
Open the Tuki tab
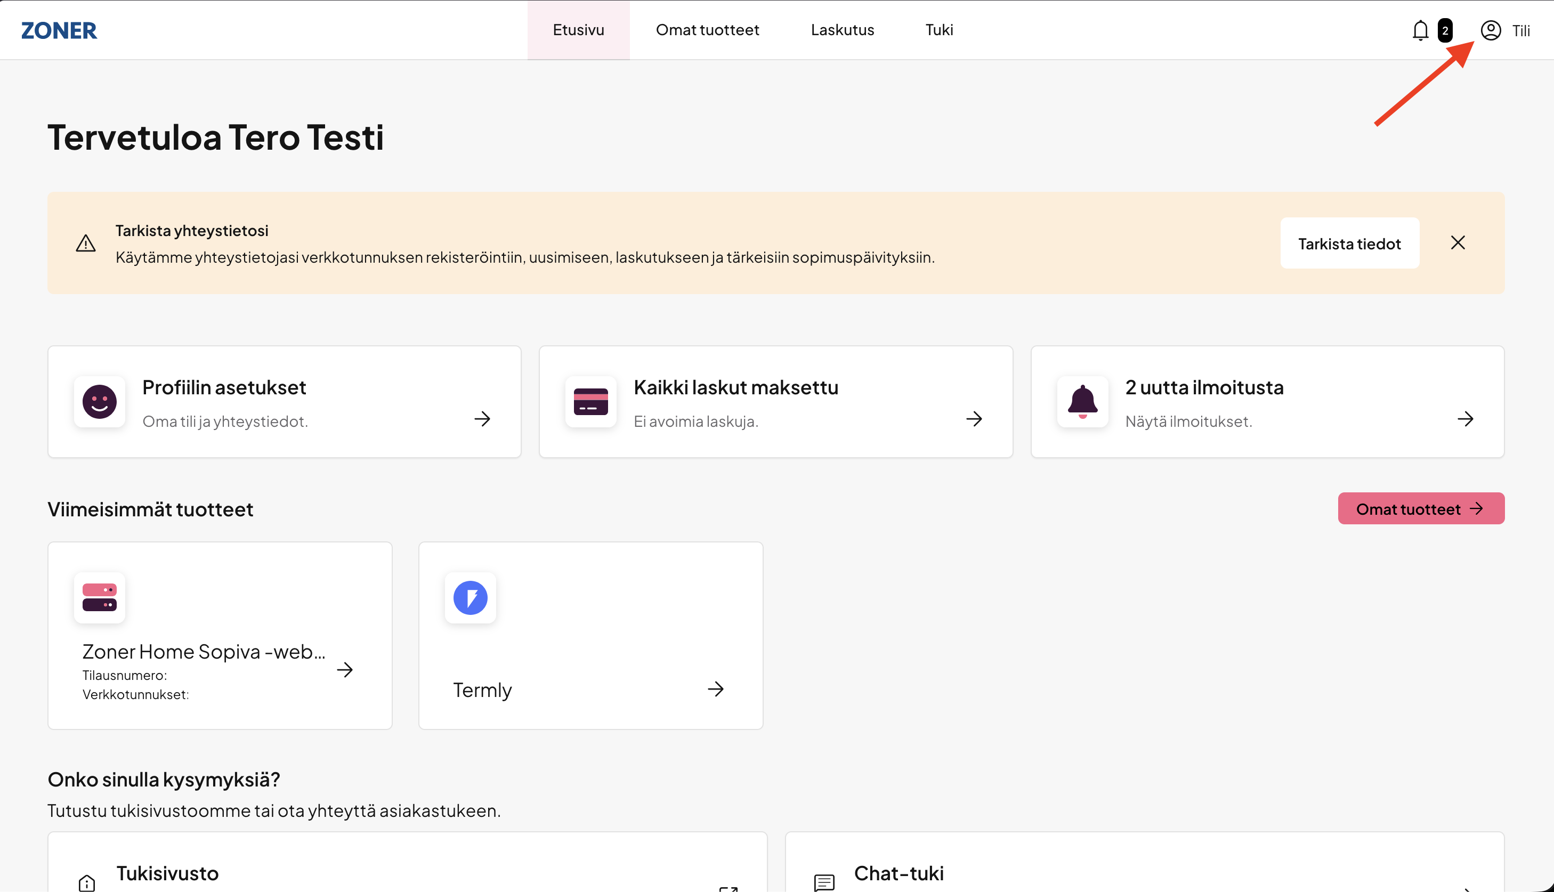point(939,30)
